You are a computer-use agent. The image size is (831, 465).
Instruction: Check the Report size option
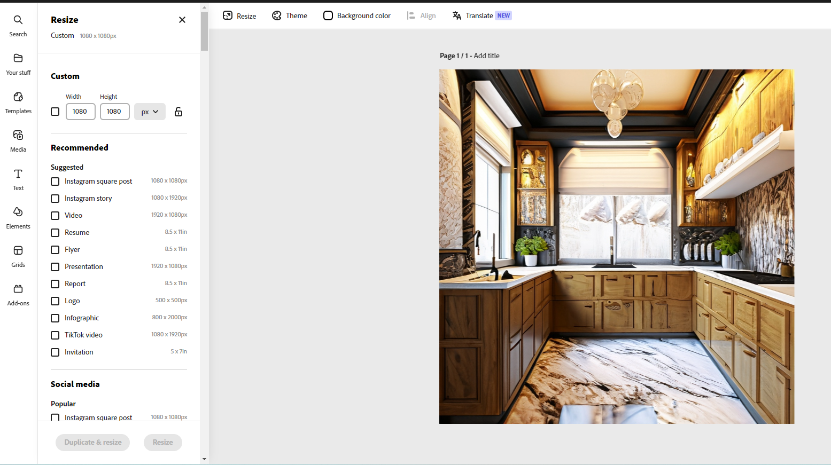coord(55,284)
